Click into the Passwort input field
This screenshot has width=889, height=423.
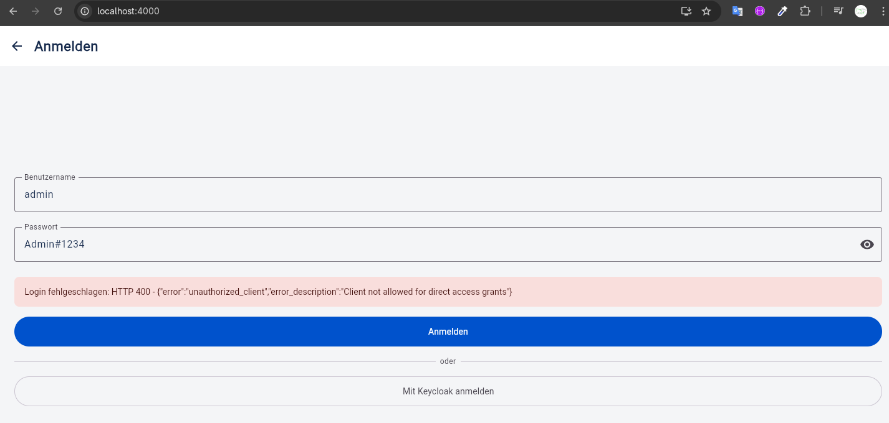coord(436,244)
